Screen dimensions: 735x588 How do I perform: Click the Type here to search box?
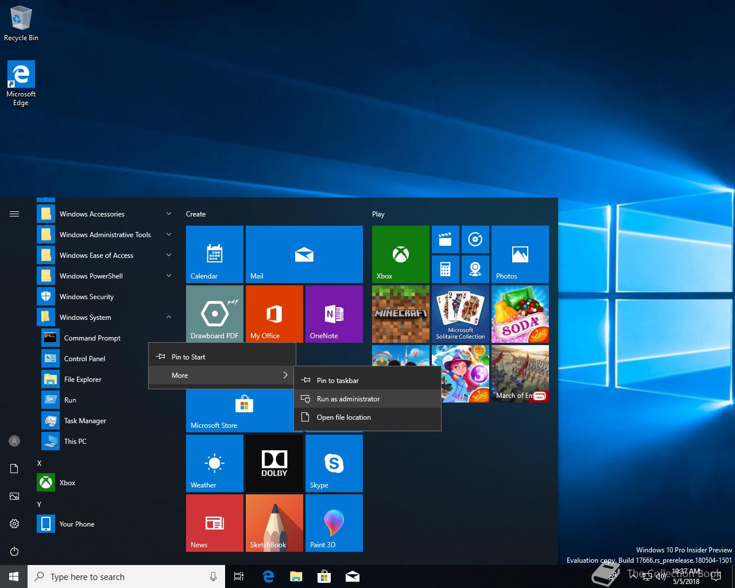[x=126, y=577]
